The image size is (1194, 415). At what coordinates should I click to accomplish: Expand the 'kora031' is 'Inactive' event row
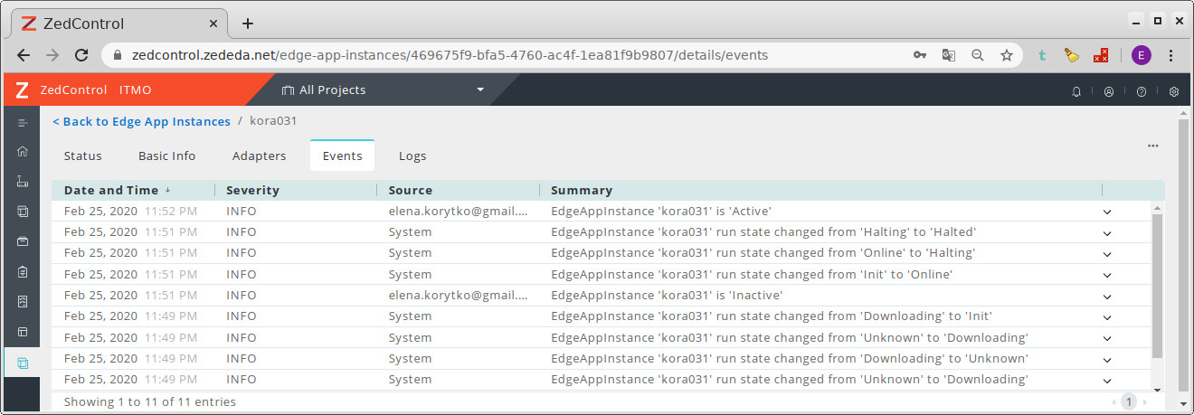[1106, 296]
